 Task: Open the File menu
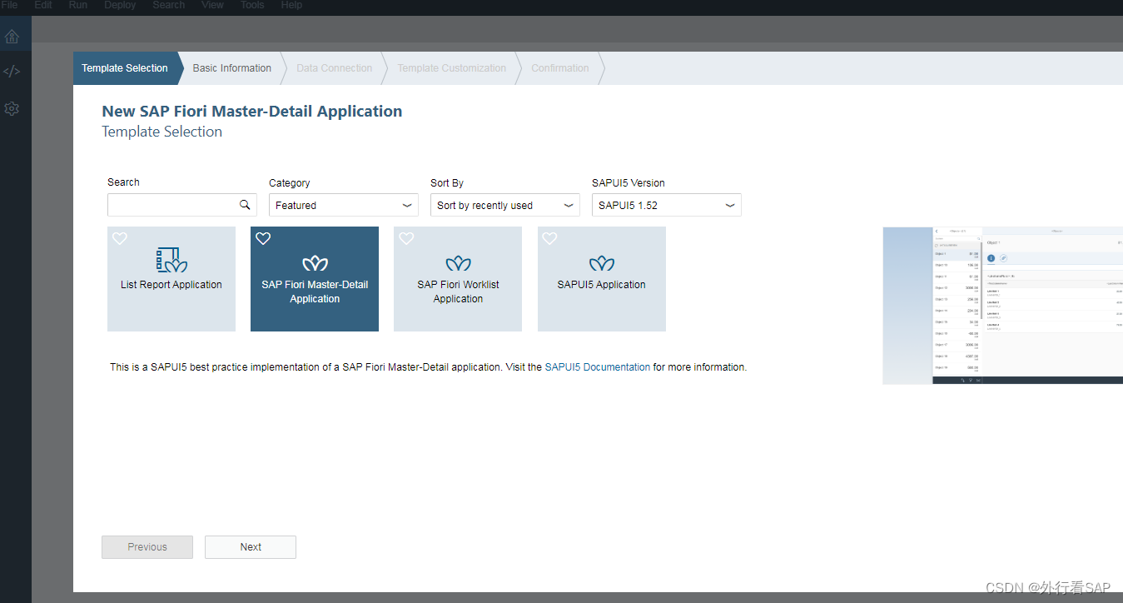point(8,5)
